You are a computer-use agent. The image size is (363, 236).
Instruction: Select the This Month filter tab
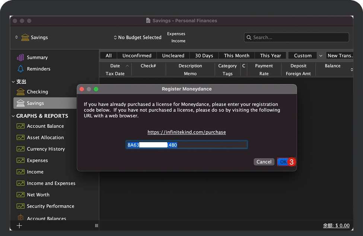(236, 56)
